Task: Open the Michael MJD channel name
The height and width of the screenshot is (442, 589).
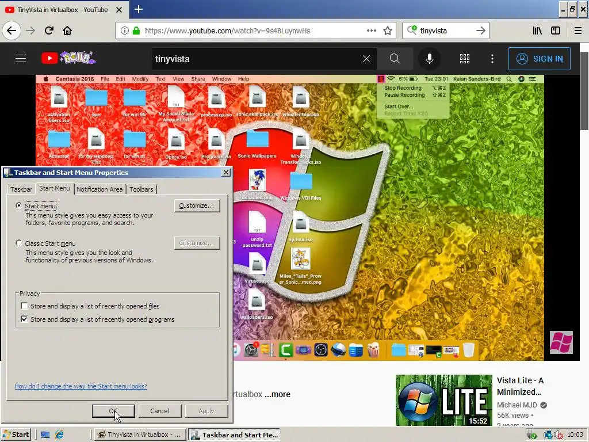Action: 517,405
